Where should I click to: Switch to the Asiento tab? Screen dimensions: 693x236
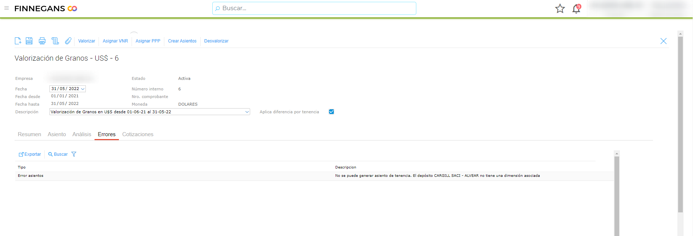[57, 134]
